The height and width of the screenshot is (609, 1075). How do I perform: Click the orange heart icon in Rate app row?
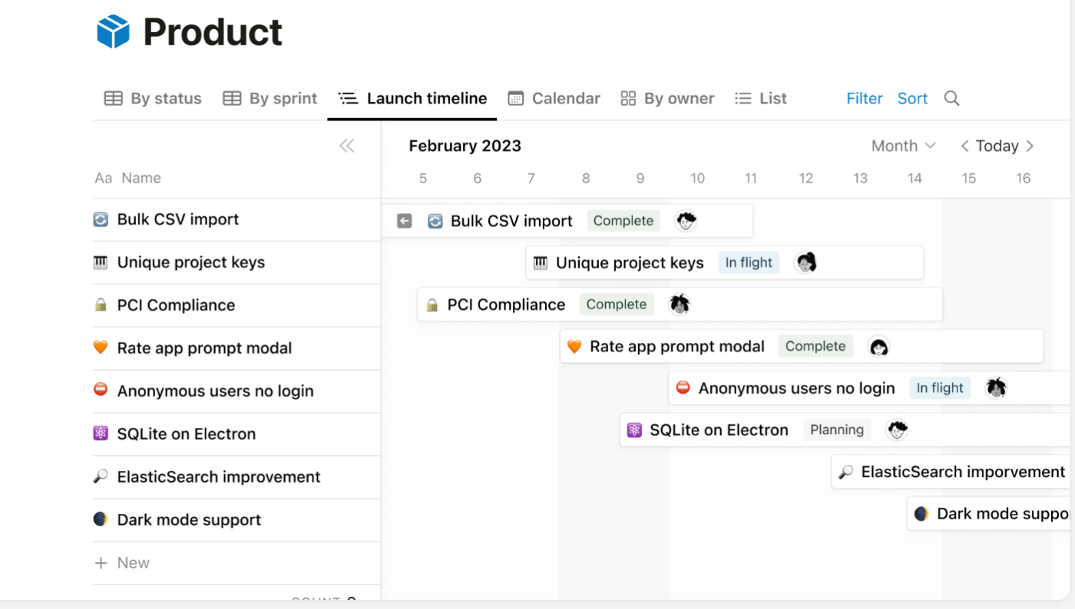pos(101,347)
